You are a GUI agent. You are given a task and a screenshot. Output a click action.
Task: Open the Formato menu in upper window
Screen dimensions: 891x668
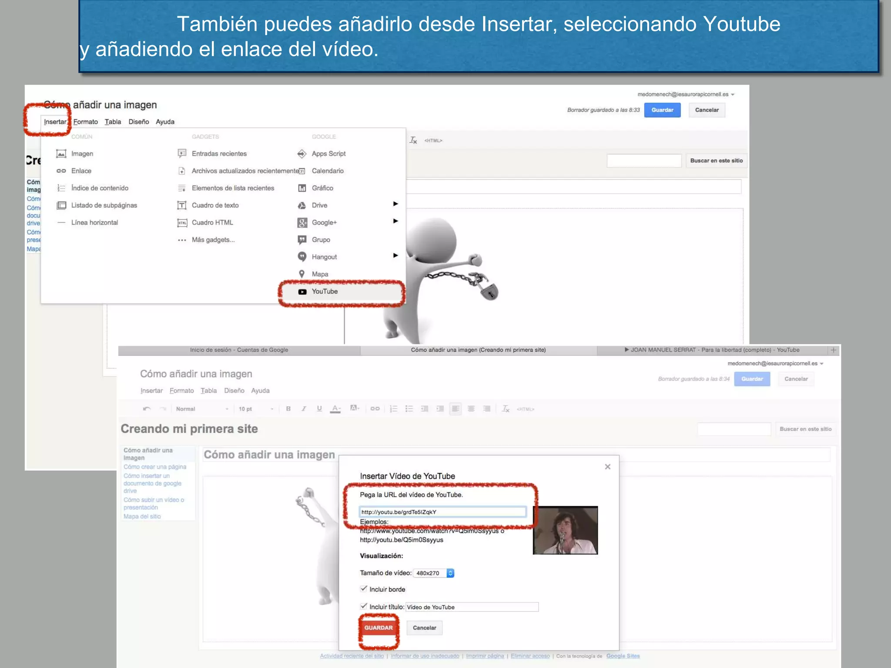click(86, 122)
